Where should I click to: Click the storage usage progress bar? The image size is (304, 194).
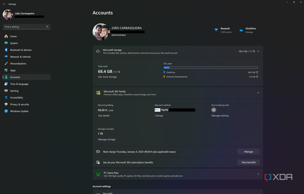(x=211, y=68)
